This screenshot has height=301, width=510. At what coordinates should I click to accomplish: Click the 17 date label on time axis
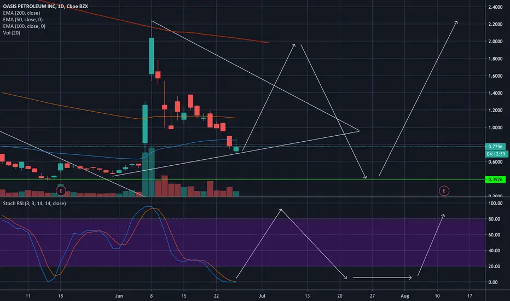click(x=470, y=296)
